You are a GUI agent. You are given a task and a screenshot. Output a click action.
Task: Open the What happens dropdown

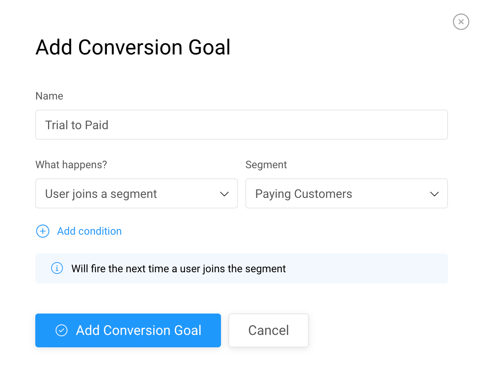click(137, 193)
